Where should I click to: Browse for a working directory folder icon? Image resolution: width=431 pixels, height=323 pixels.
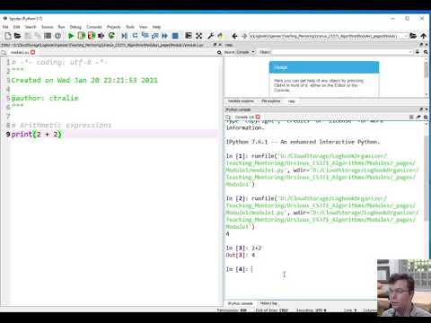[x=413, y=36]
